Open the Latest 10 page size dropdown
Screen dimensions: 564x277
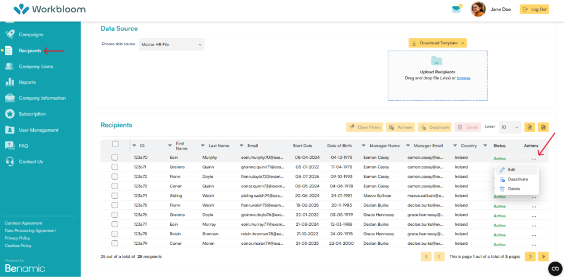[x=510, y=127]
